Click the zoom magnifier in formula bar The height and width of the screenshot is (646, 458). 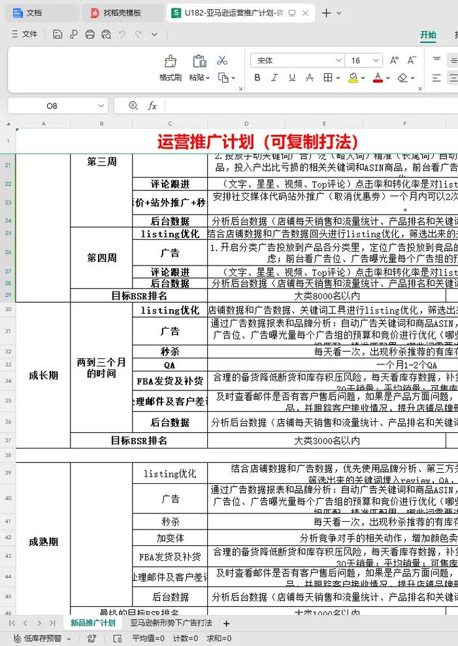tap(133, 106)
